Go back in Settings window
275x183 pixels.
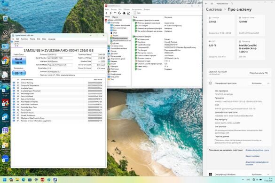coord(206,4)
